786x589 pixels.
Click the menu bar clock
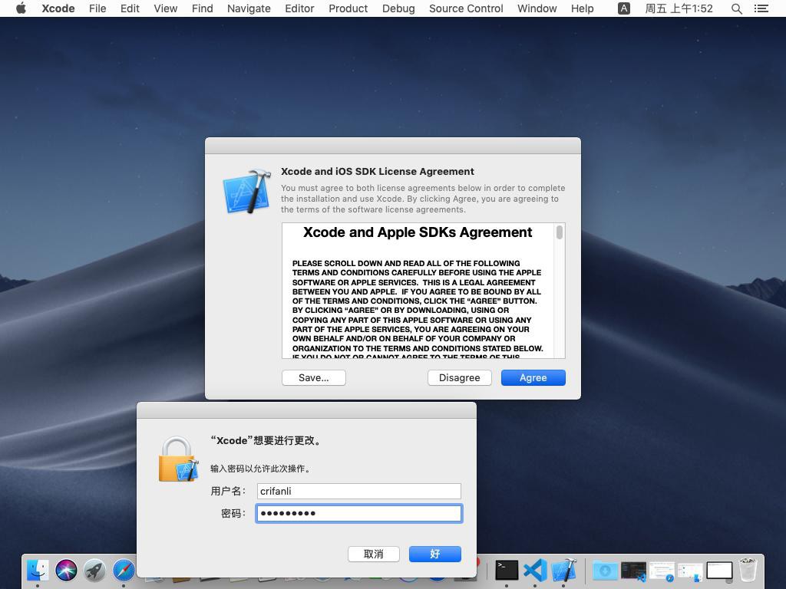pos(679,8)
